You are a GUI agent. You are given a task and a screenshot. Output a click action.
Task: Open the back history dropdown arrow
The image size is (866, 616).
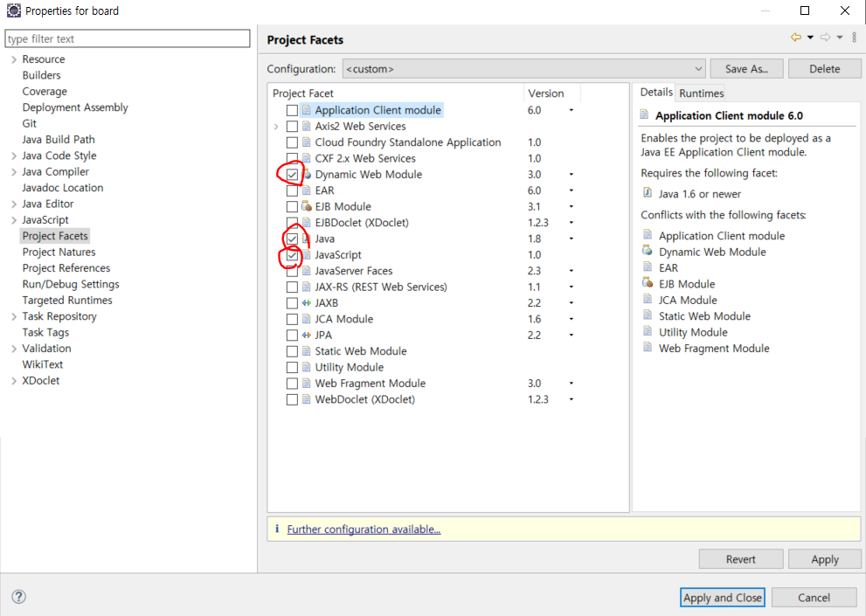810,37
